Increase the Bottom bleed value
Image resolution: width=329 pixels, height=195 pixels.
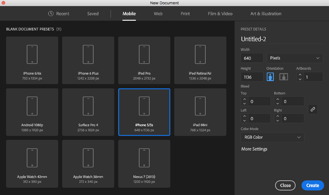[x=278, y=99]
